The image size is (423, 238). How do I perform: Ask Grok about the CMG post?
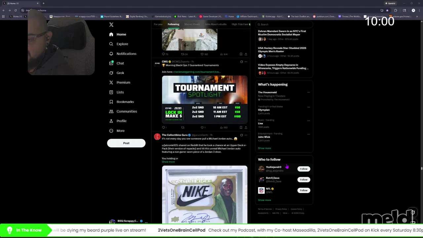click(x=241, y=62)
